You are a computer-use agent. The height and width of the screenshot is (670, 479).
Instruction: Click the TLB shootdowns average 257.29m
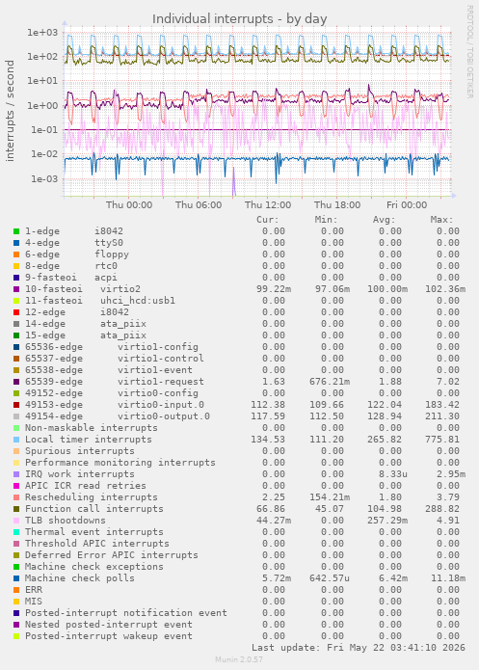[387, 521]
